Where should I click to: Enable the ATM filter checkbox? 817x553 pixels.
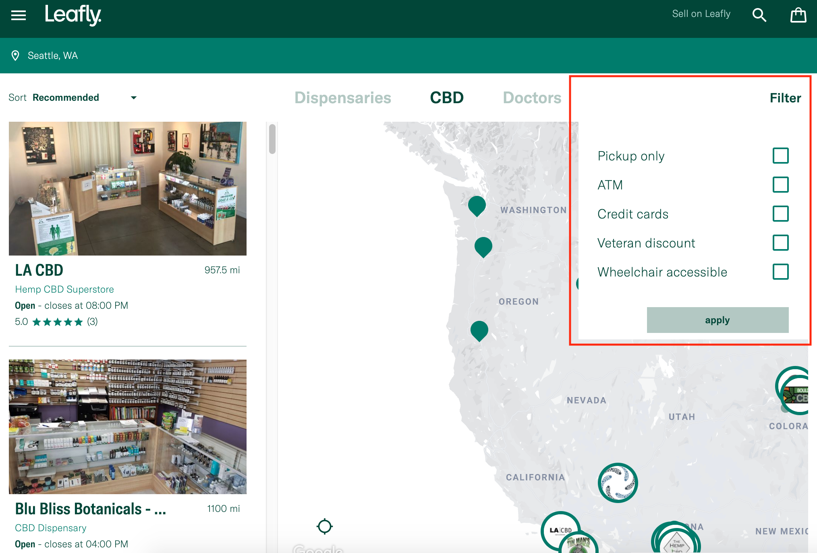780,185
